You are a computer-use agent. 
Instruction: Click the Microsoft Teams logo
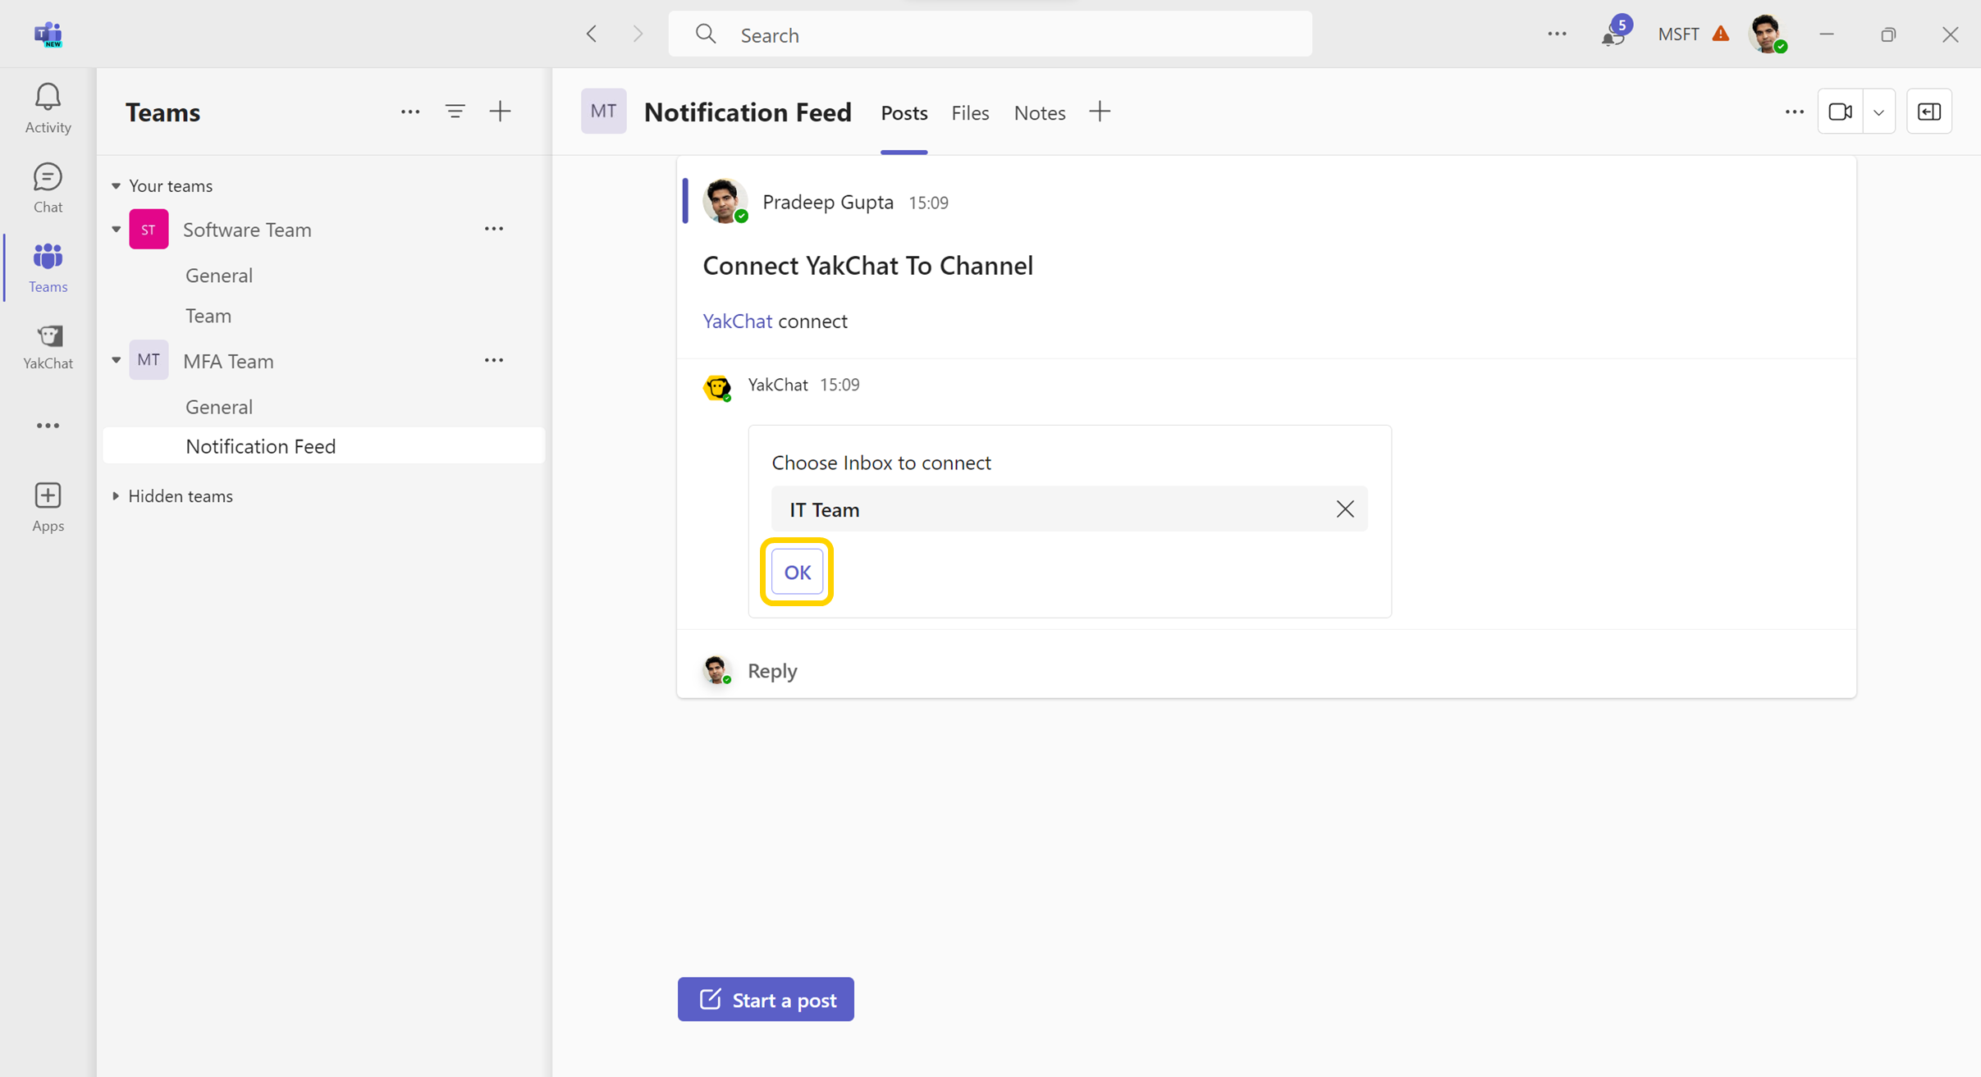[x=48, y=34]
